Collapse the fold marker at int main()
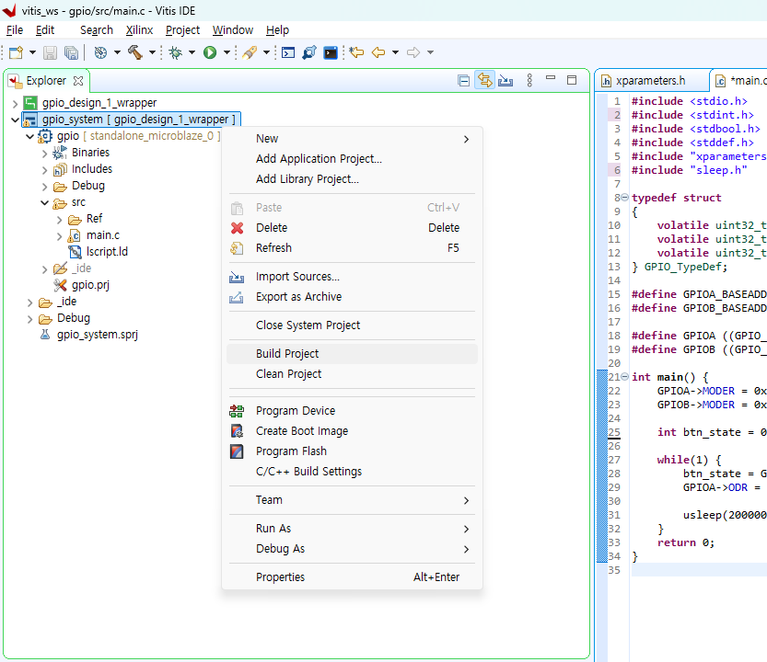767x662 pixels. [x=625, y=377]
